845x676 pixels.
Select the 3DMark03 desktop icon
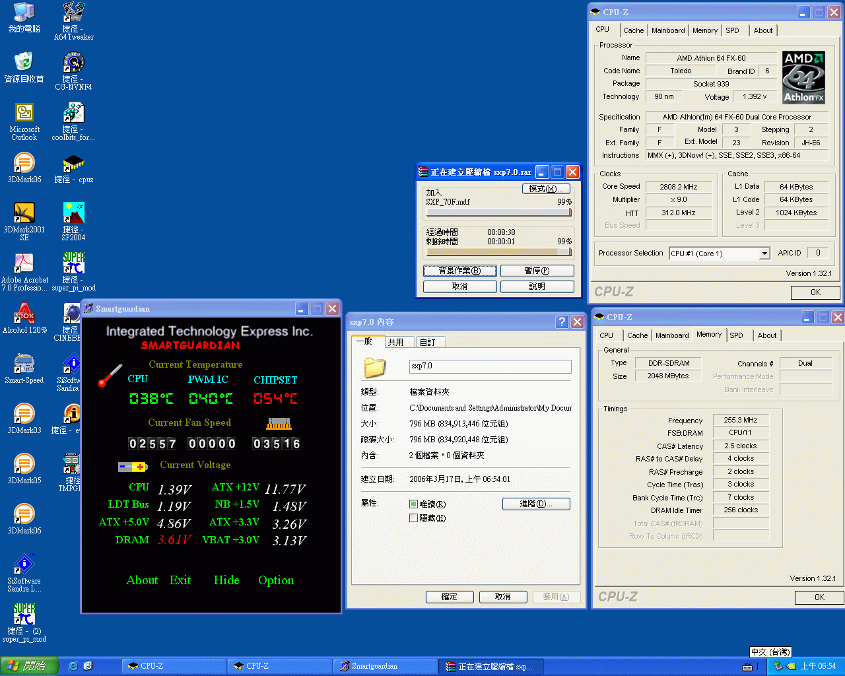tap(24, 419)
